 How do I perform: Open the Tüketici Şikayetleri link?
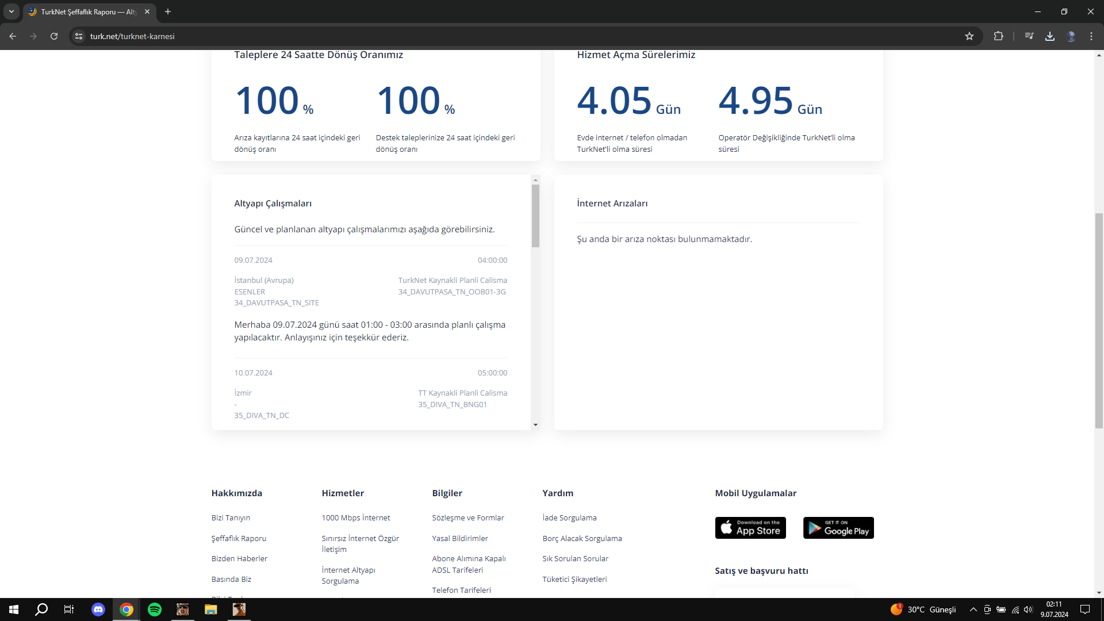tap(575, 579)
